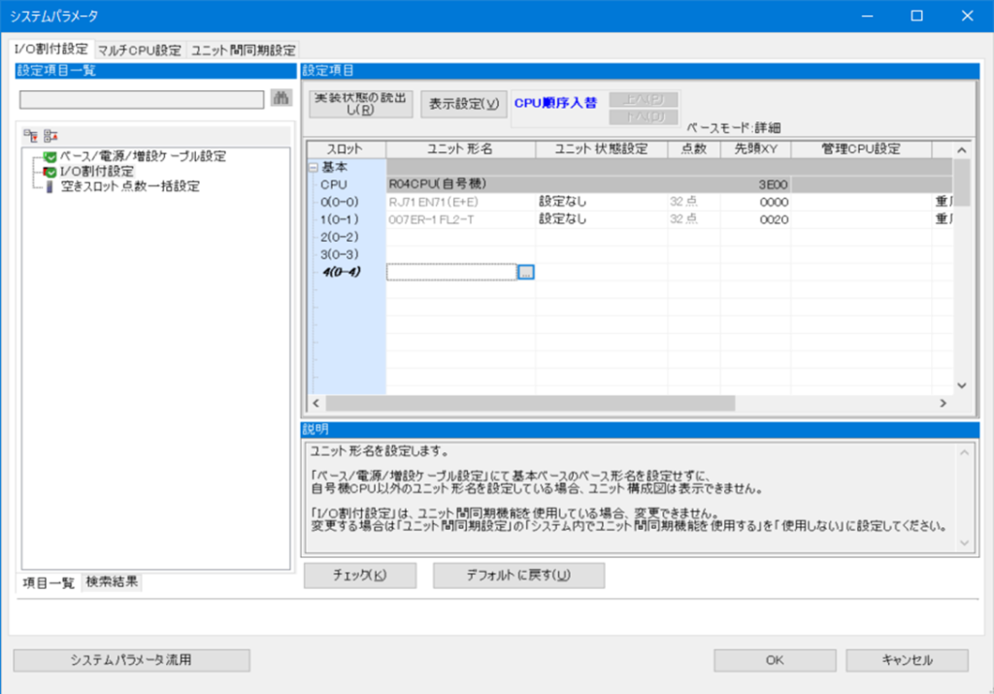This screenshot has width=994, height=694.
Task: Collapse the 基本 row group
Action: pyautogui.click(x=314, y=167)
